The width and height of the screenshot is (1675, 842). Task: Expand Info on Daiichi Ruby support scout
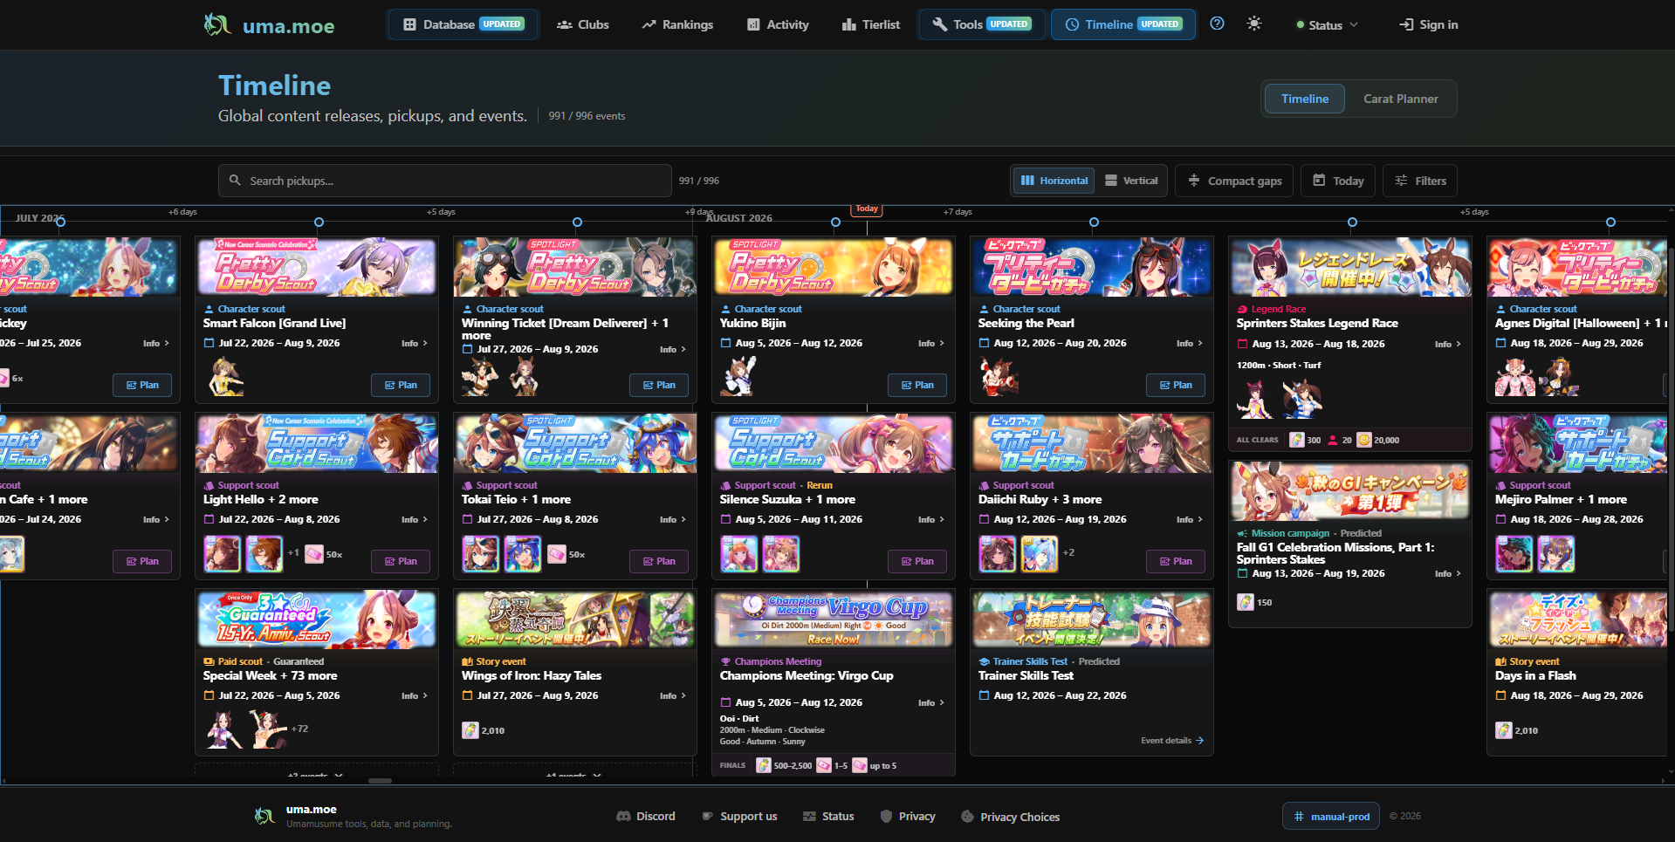pos(1190,519)
